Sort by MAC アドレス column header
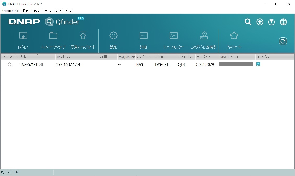The image size is (295, 176). coord(237,57)
